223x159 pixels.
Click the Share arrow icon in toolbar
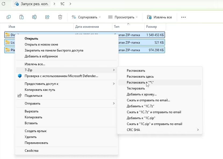[x=47, y=17]
